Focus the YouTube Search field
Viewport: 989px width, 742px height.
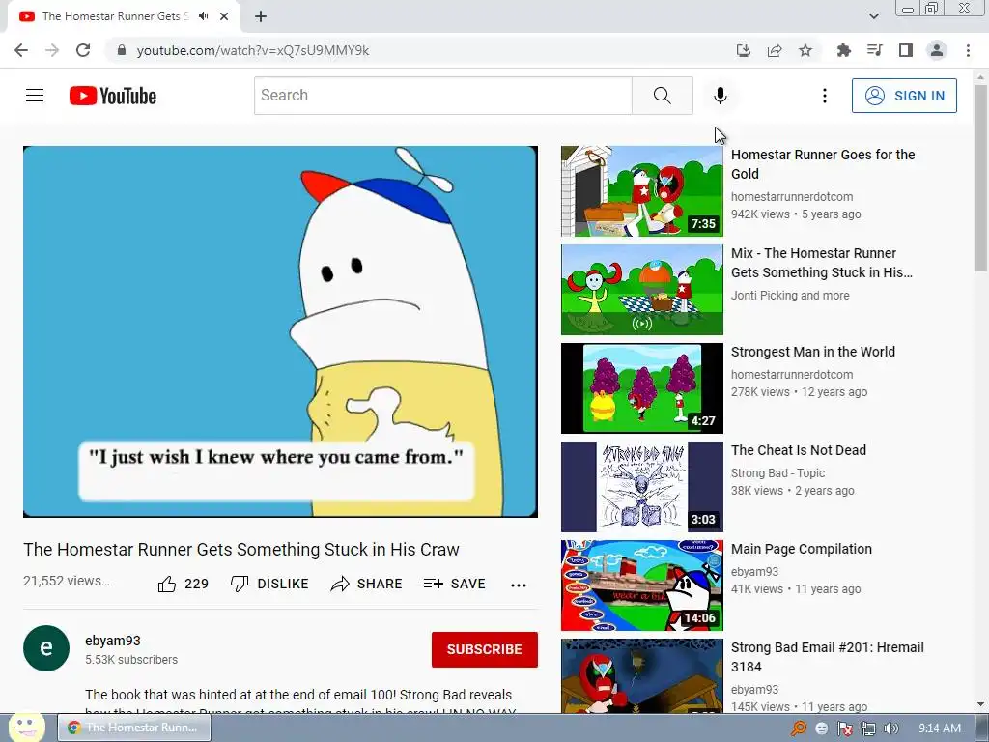click(442, 96)
